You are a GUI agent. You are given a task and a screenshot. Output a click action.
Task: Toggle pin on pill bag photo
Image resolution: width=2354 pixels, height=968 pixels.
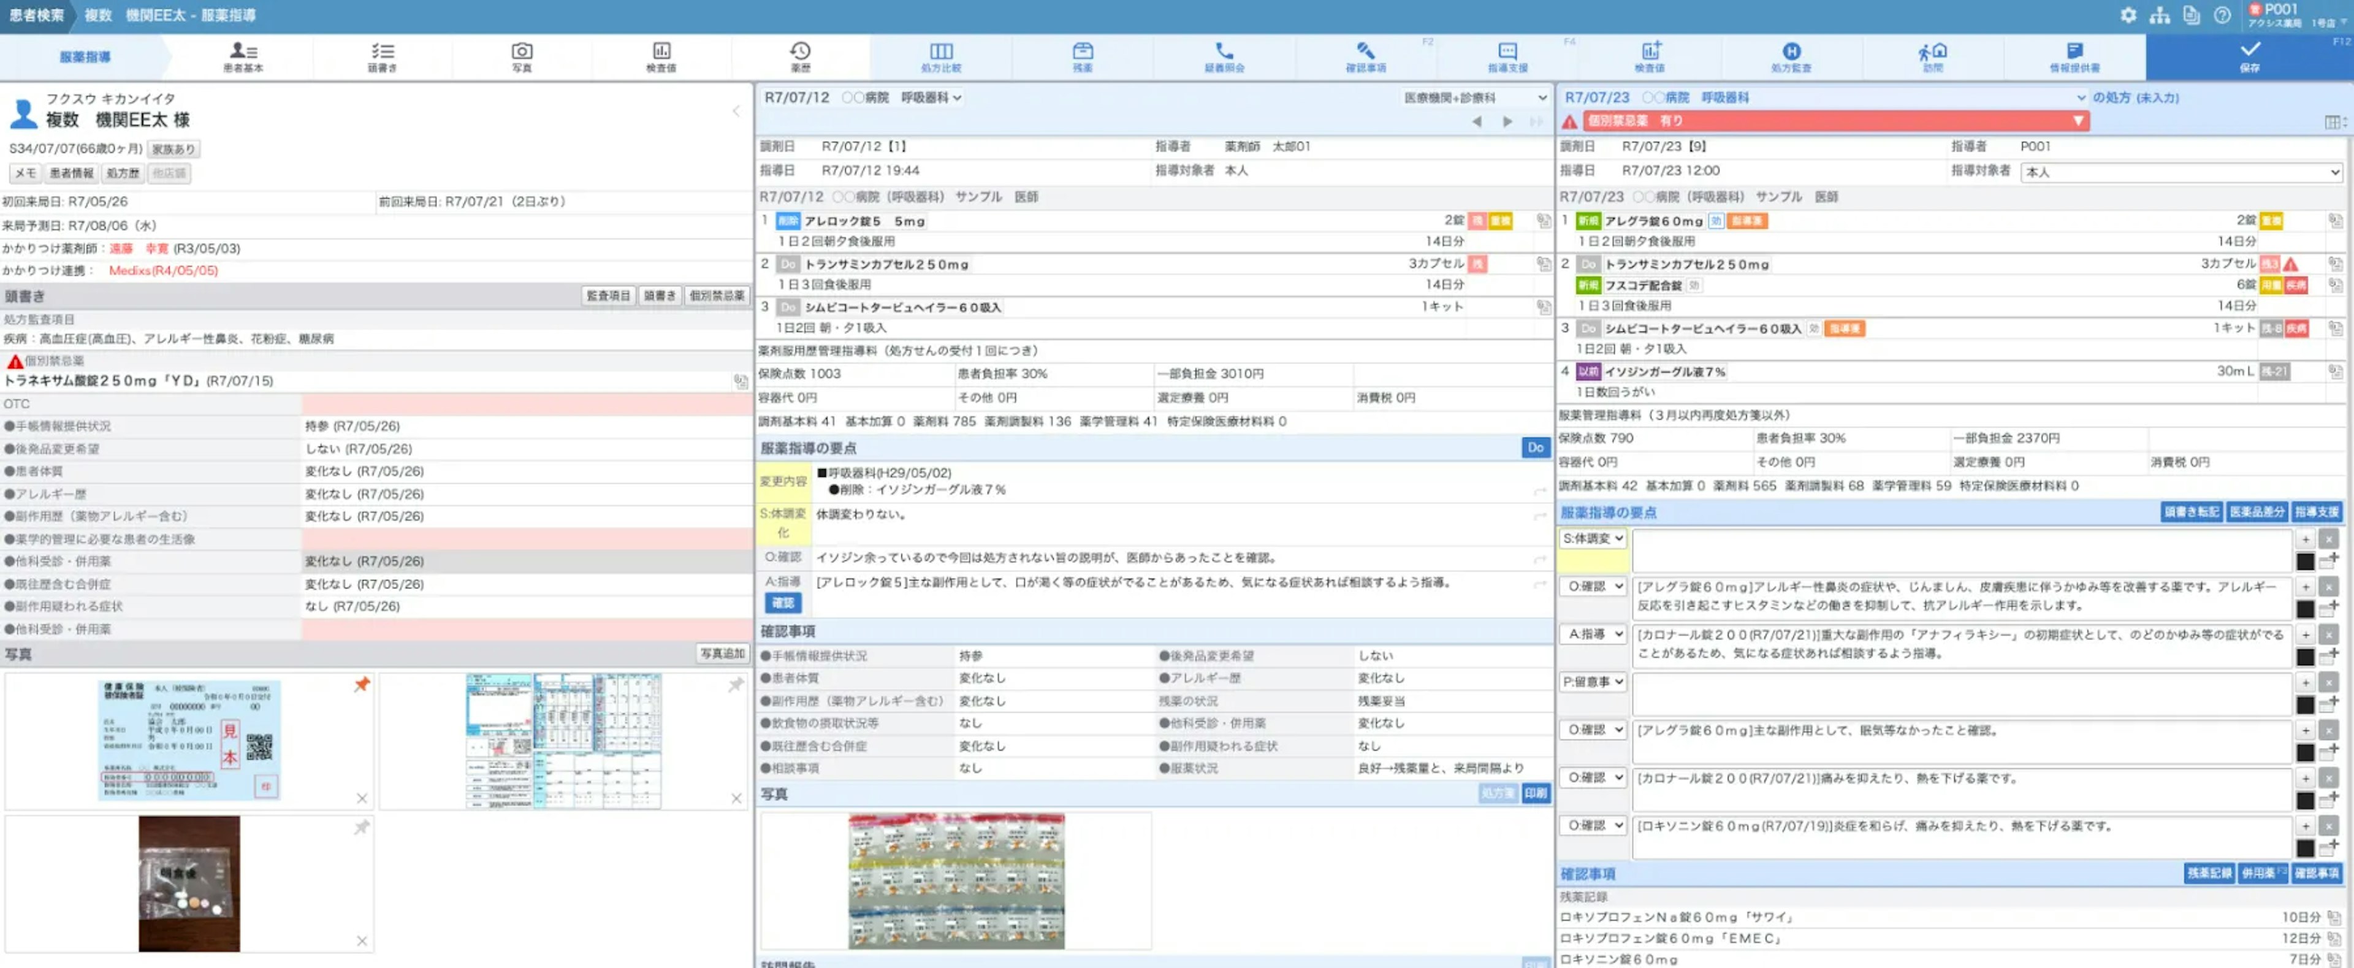(x=362, y=827)
